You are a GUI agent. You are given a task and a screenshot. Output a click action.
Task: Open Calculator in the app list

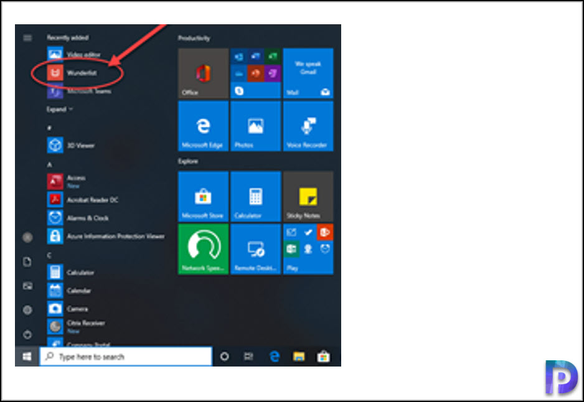point(70,273)
